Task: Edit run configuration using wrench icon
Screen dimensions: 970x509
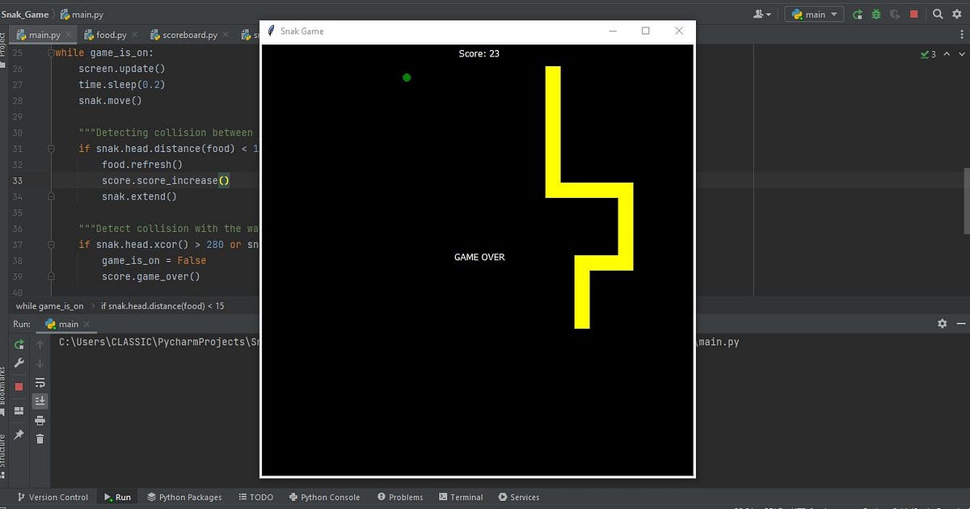Action: tap(19, 362)
